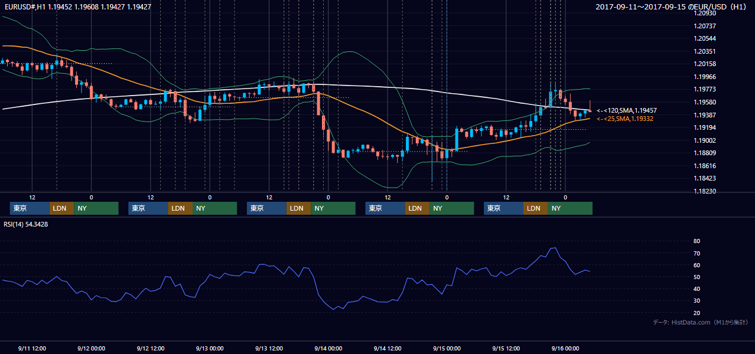This screenshot has height=354, width=755.
Task: Click the 東京 session block for 9/13
Action: [x=267, y=208]
